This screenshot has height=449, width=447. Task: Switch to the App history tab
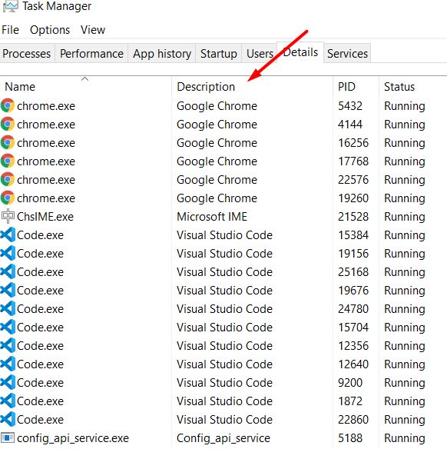coord(162,54)
